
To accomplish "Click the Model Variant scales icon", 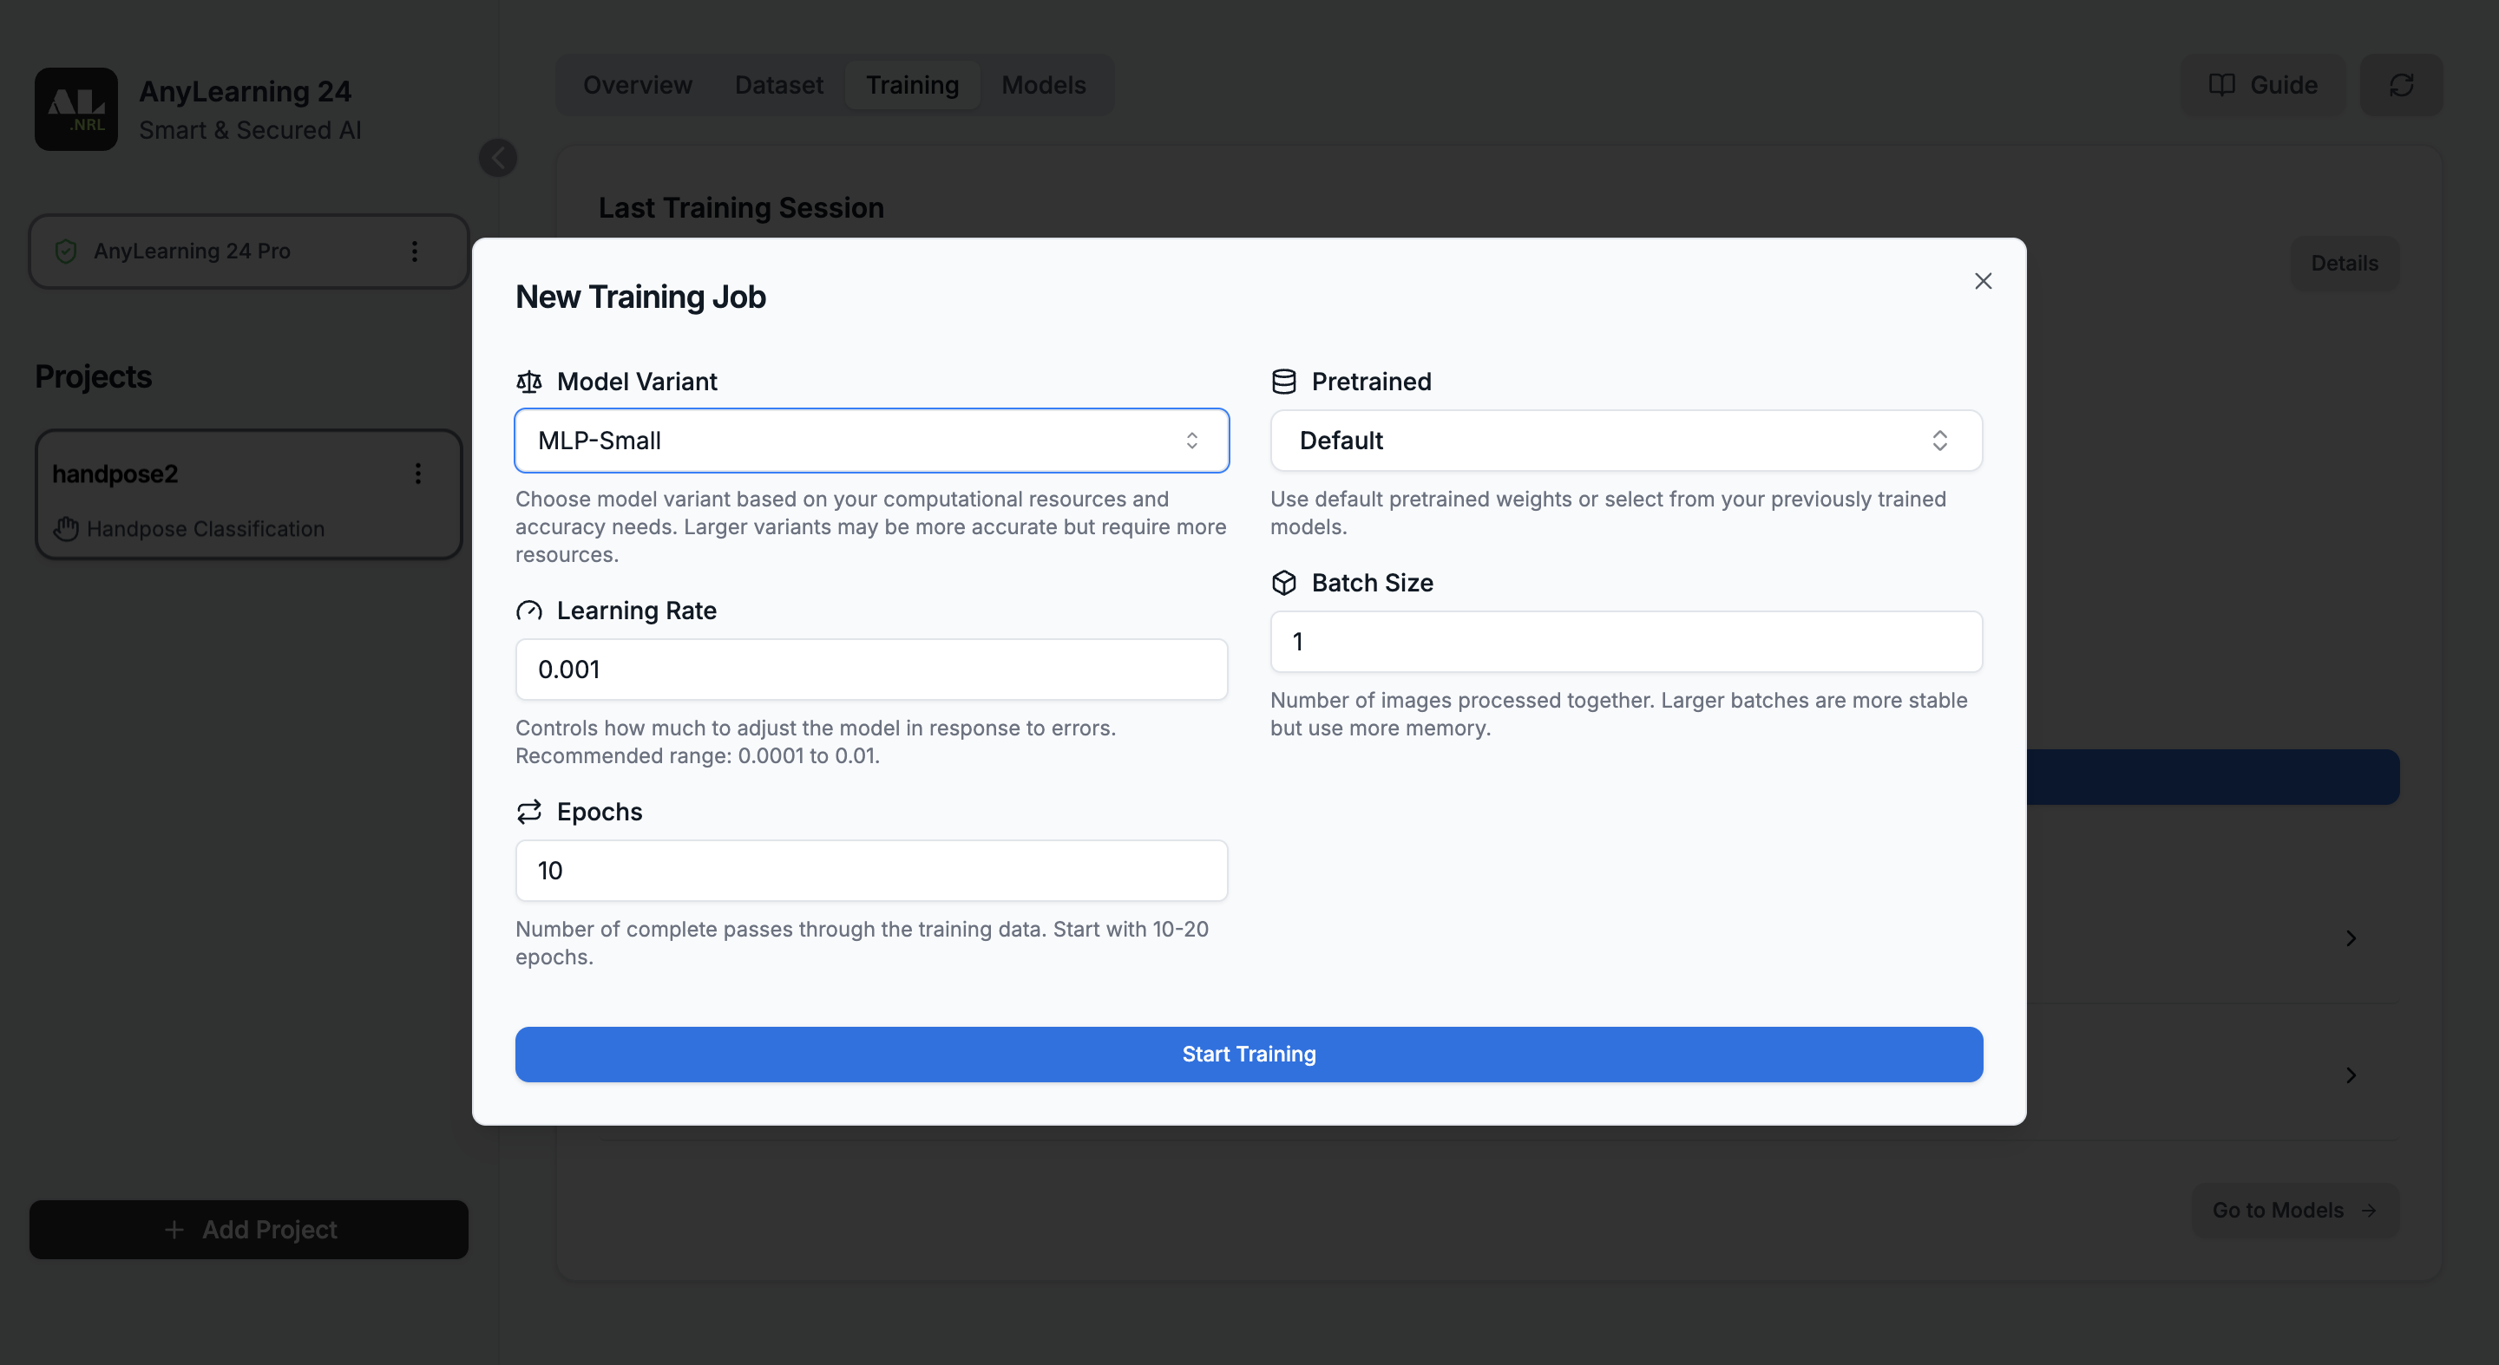I will pos(528,382).
